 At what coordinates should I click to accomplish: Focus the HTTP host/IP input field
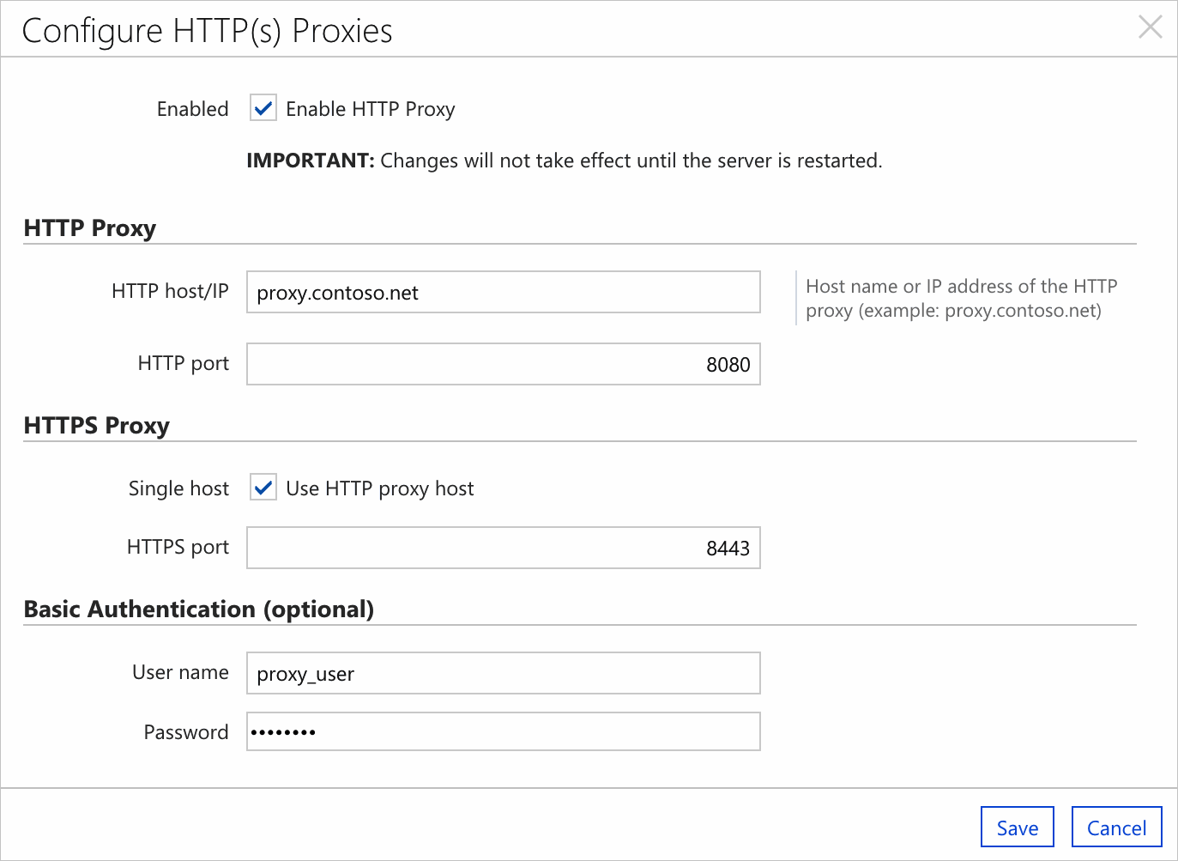[x=503, y=293]
